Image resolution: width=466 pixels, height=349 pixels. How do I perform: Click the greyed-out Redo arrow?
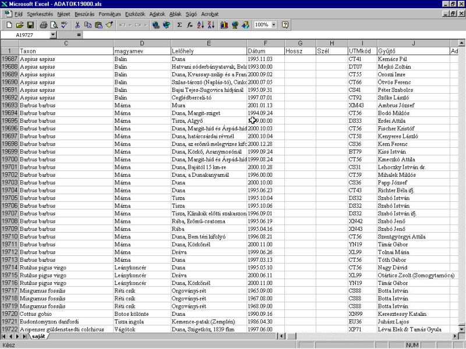[137, 25]
